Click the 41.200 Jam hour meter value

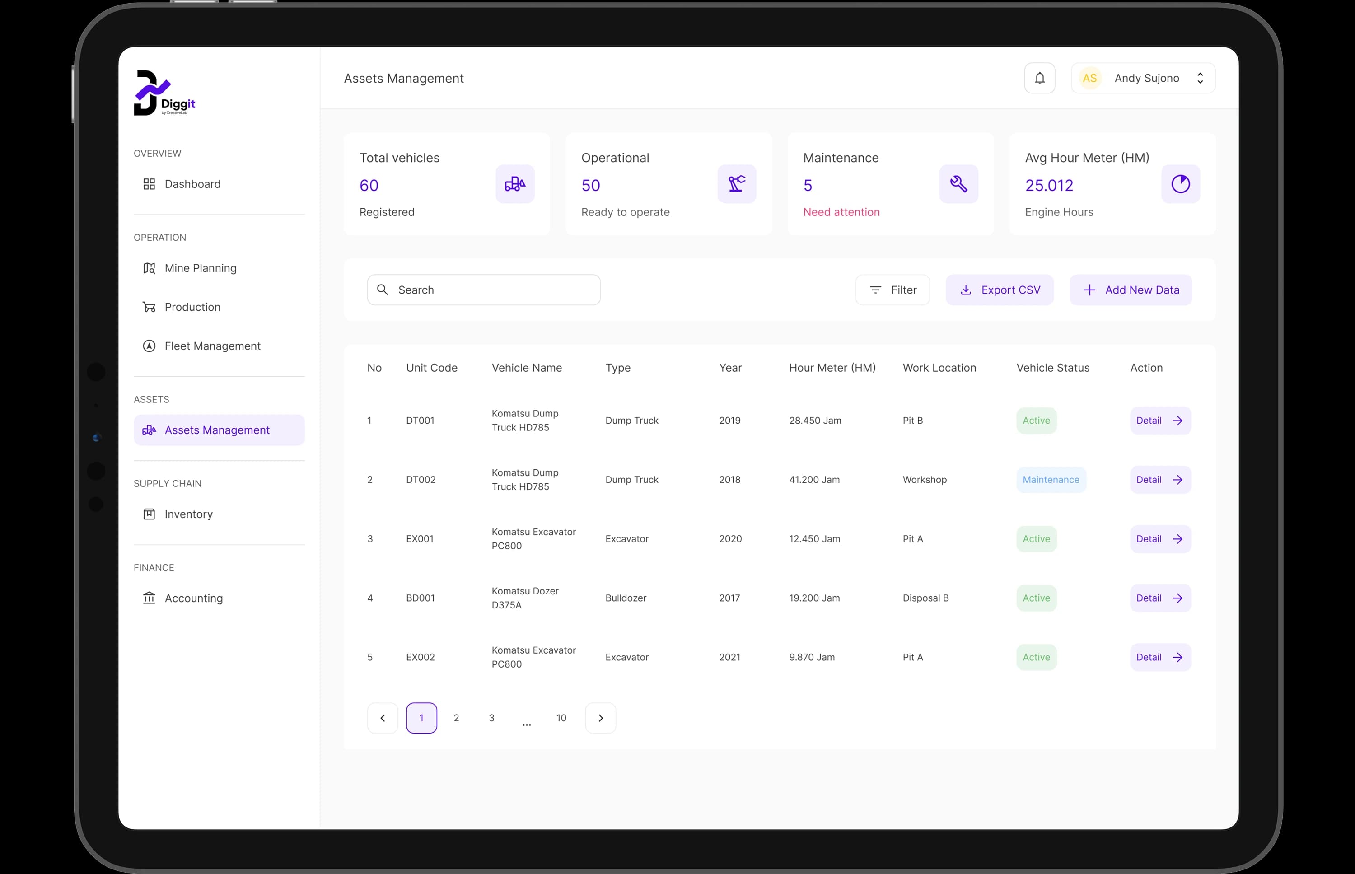coord(814,480)
